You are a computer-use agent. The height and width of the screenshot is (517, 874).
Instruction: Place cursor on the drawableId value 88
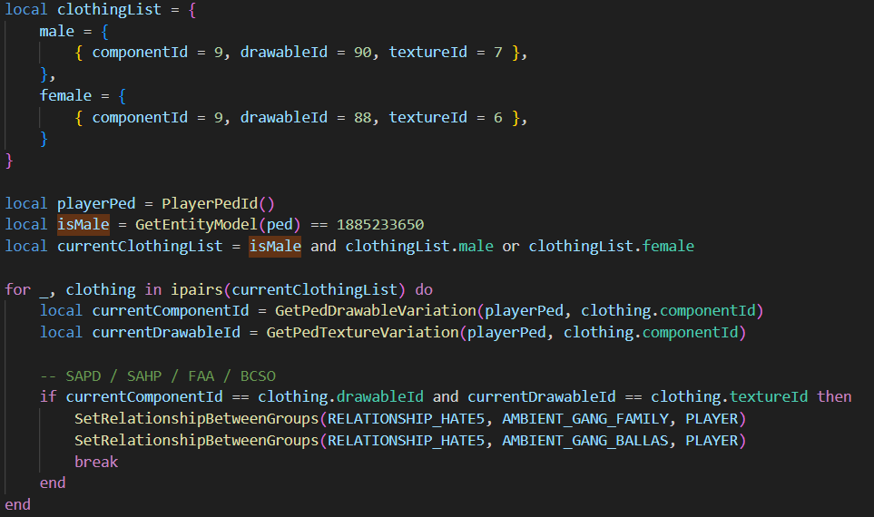pos(362,117)
